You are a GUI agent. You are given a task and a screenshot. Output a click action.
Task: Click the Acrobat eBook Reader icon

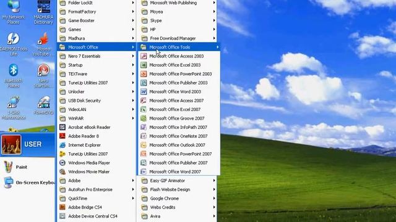[x=62, y=127]
